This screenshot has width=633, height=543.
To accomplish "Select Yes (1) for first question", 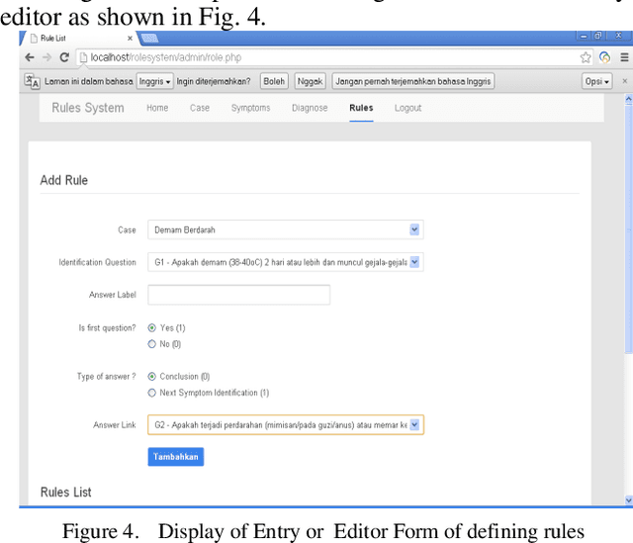I will click(x=151, y=327).
